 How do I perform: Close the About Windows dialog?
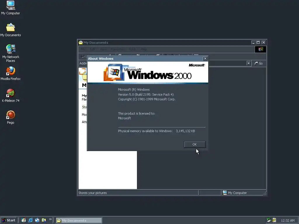coord(205,58)
